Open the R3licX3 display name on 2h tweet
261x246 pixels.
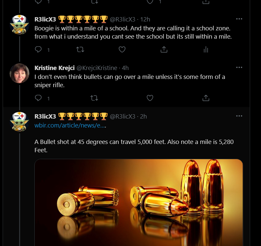click(x=45, y=117)
